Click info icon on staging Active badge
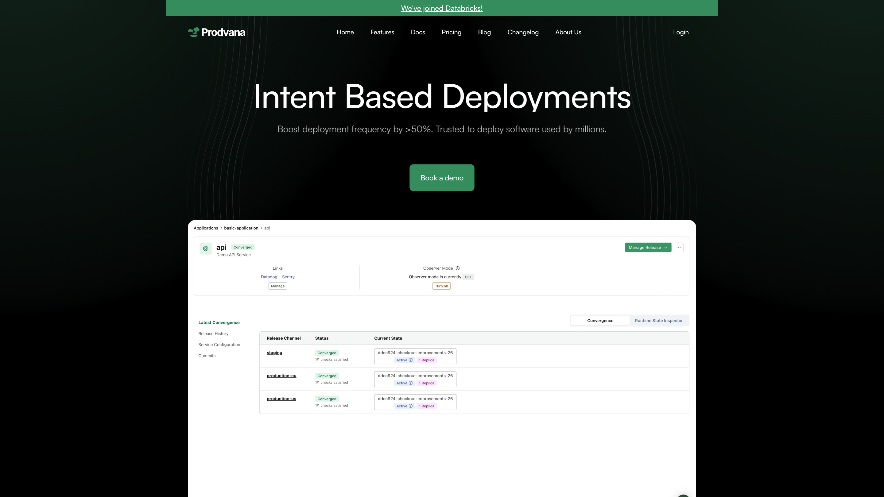This screenshot has width=884, height=497. pos(411,360)
